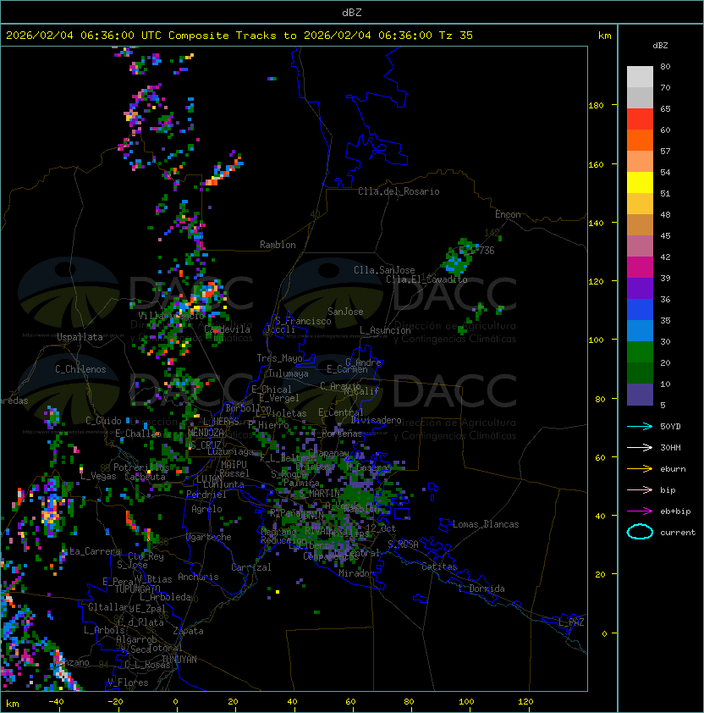Viewport: 704px width, 713px height.
Task: Pick the red 60-65 dBZ swatch
Action: pyautogui.click(x=640, y=119)
